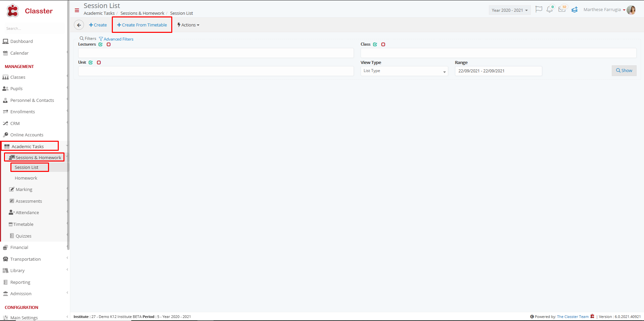Collapse the Academic Tasks menu
The image size is (644, 321).
(67, 145)
